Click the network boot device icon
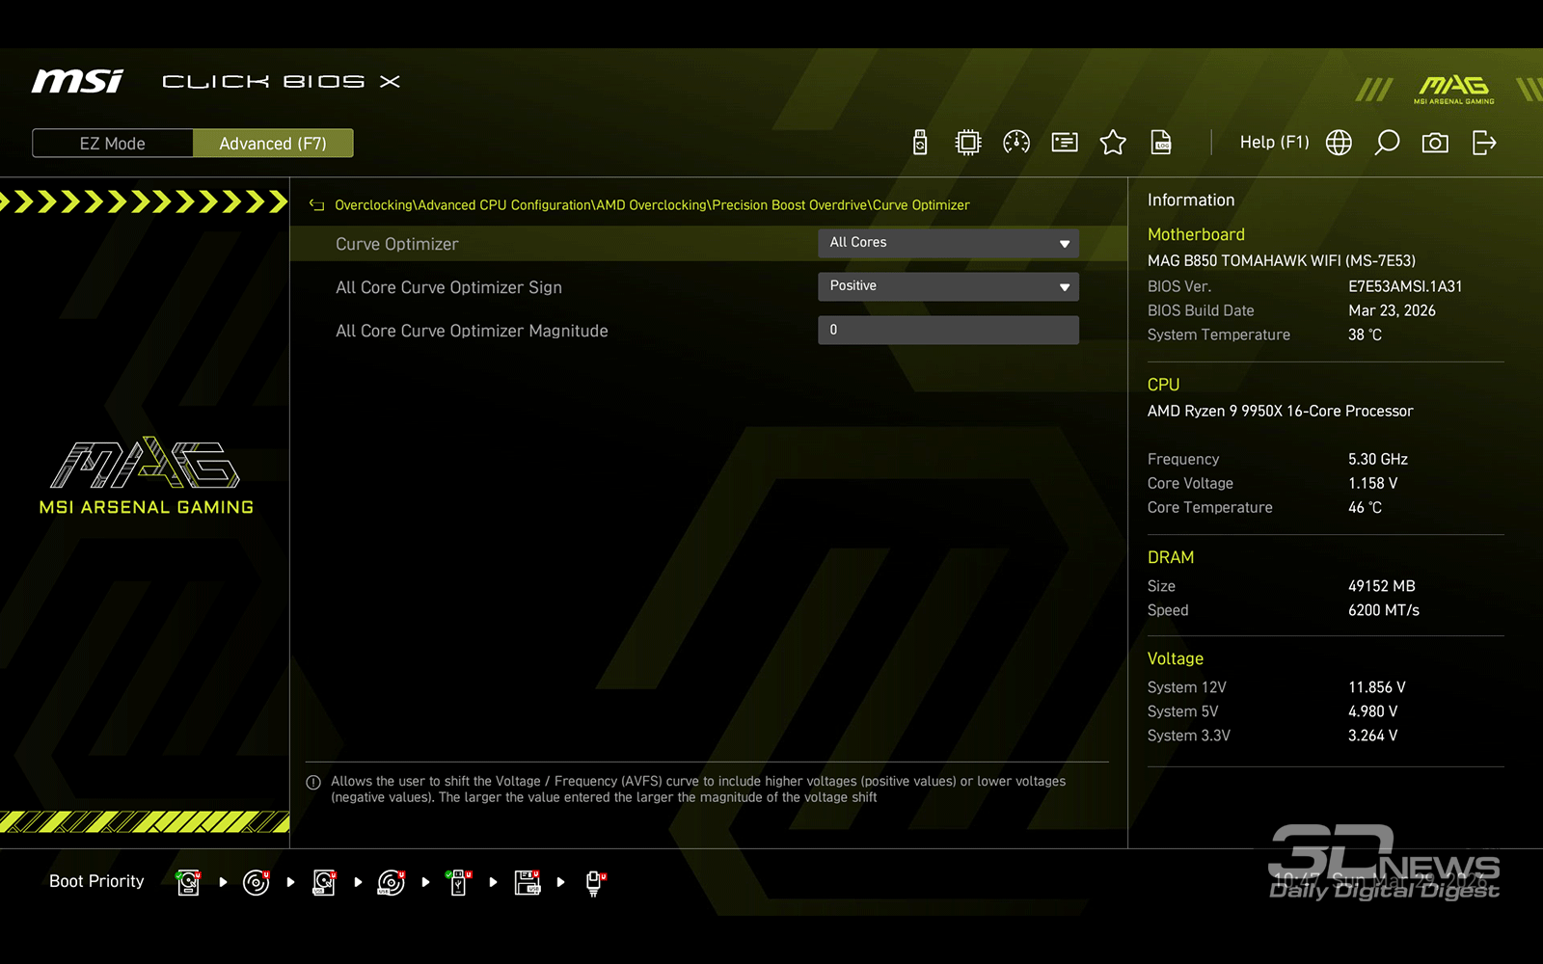The width and height of the screenshot is (1543, 964). [x=594, y=882]
